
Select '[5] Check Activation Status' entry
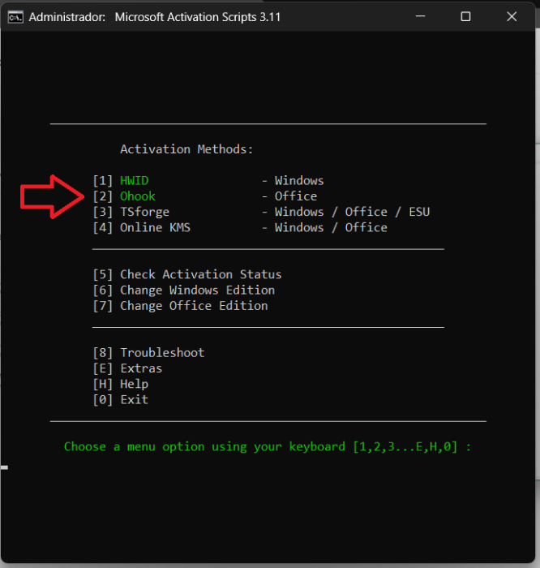[x=187, y=274]
